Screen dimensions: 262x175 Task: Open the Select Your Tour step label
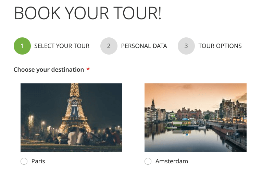coord(62,46)
